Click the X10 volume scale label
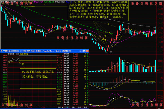This screenshot has height=109, width=164. click(159, 71)
